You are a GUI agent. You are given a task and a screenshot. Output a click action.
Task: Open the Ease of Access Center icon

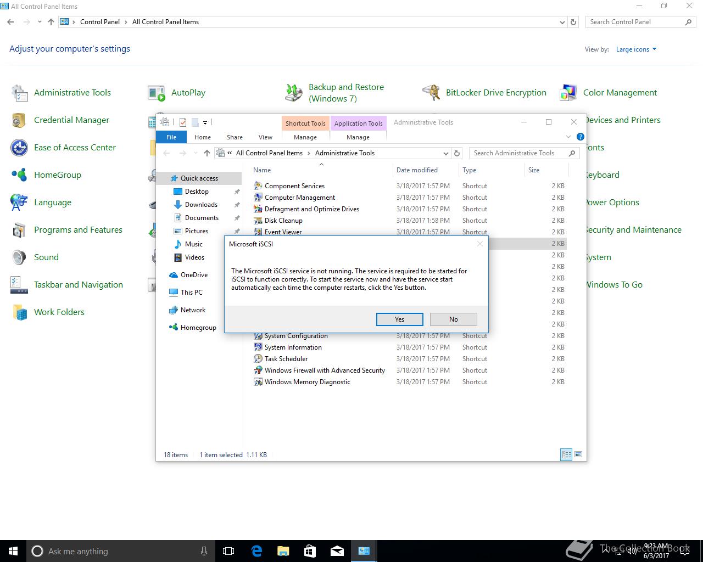tap(20, 148)
